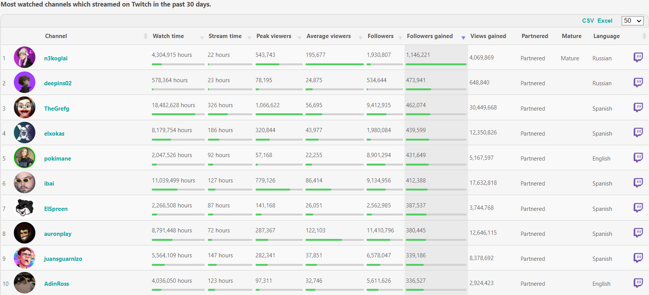
Task: Sort the table by Language column
Action: coord(606,36)
